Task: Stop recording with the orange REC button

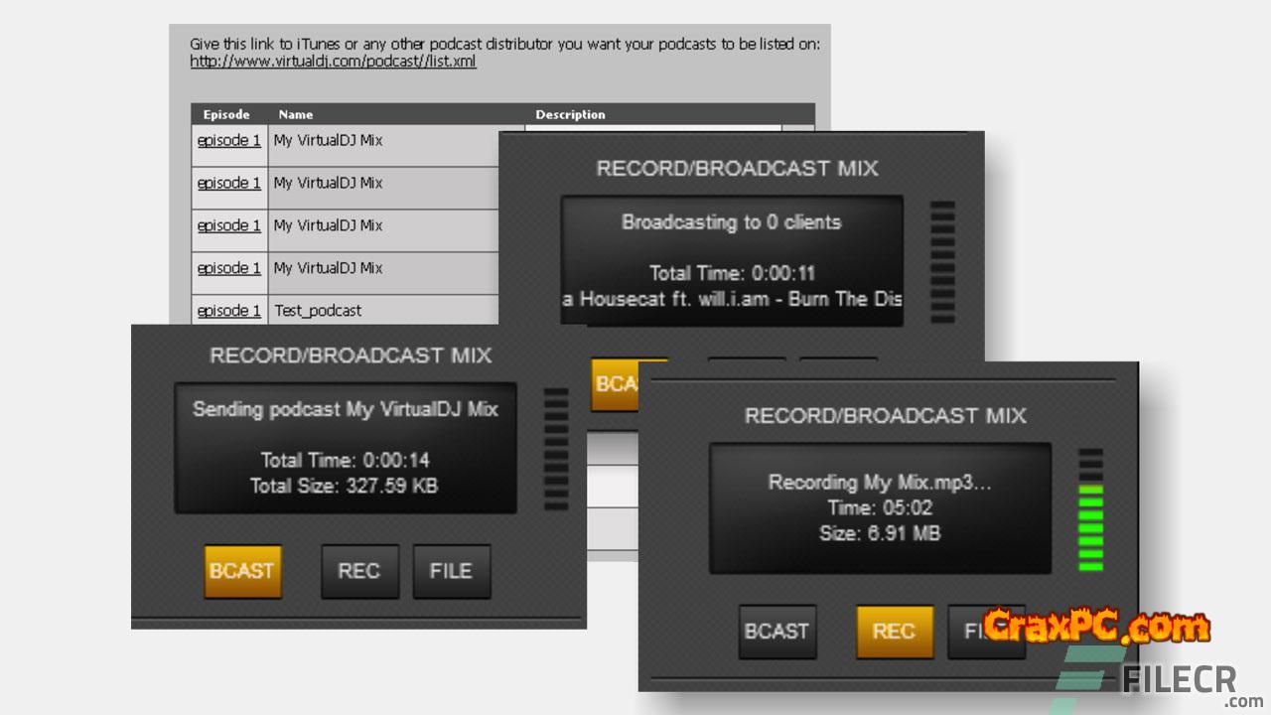Action: [895, 632]
